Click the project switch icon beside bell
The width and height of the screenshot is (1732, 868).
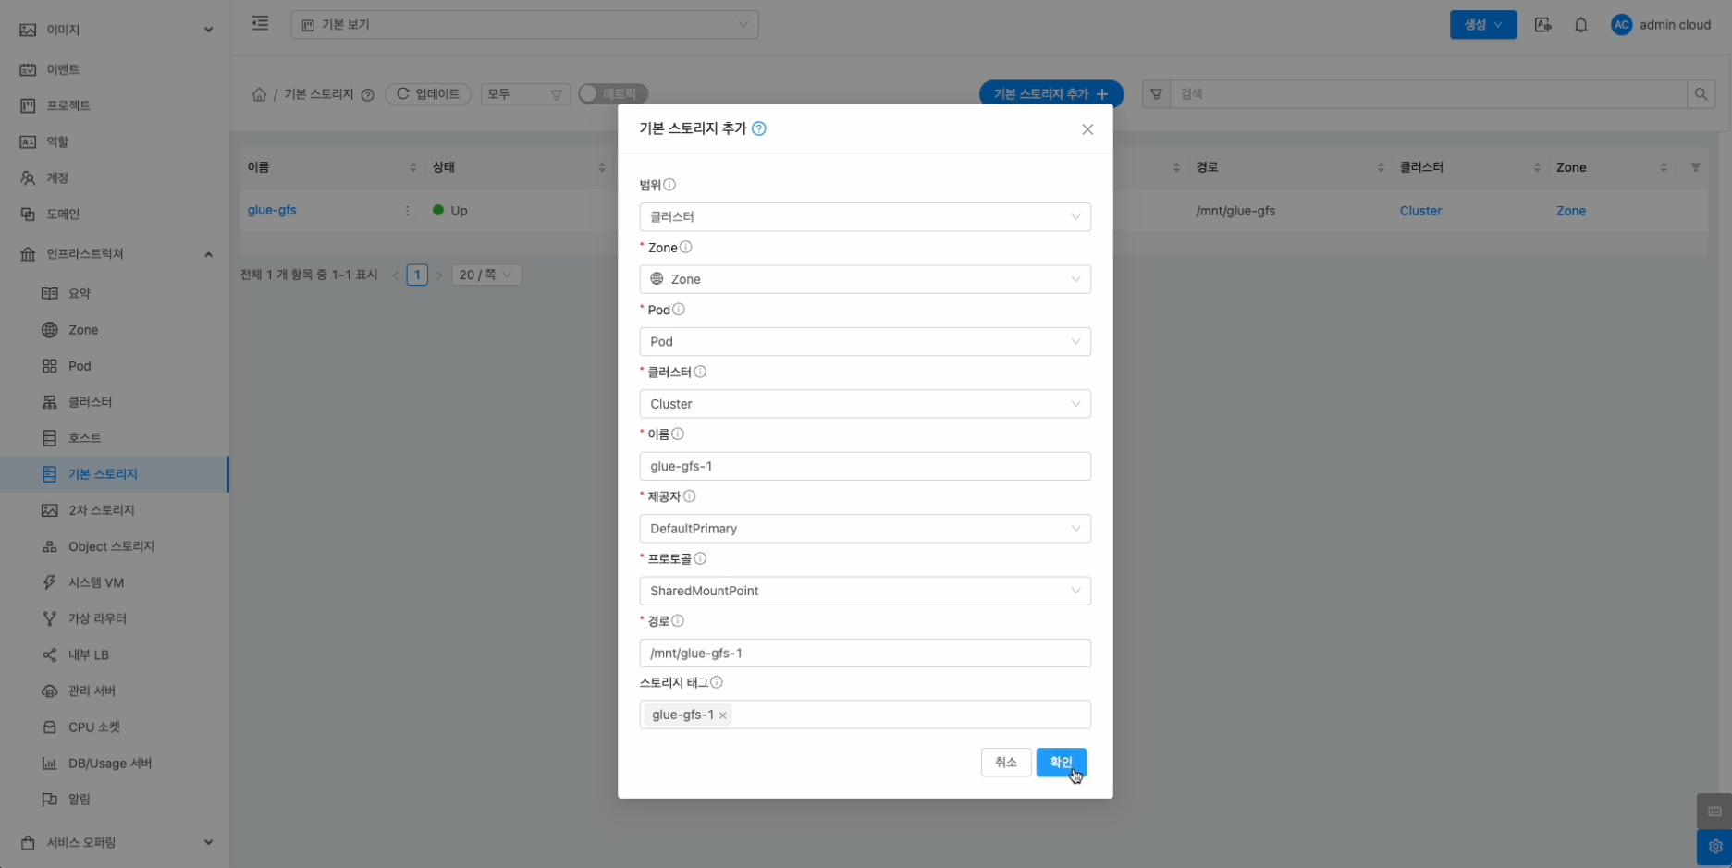[1542, 25]
